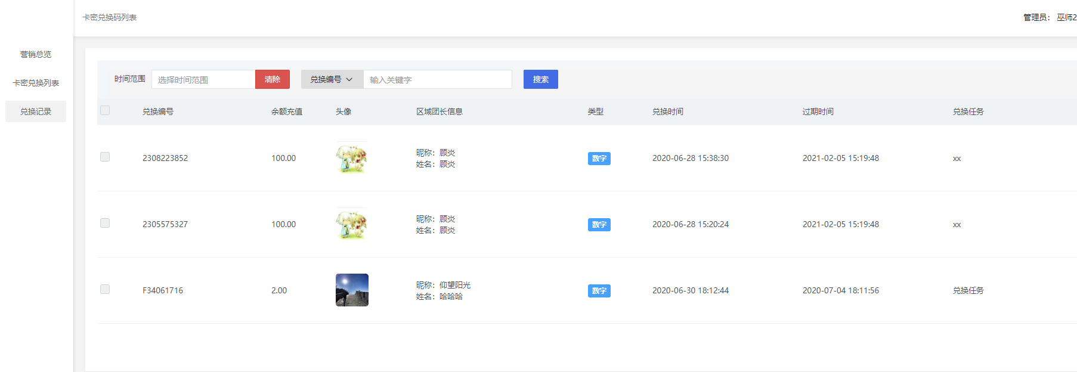This screenshot has width=1077, height=372.
Task: Click the 数字 type badge in row 2305575327
Action: point(599,225)
